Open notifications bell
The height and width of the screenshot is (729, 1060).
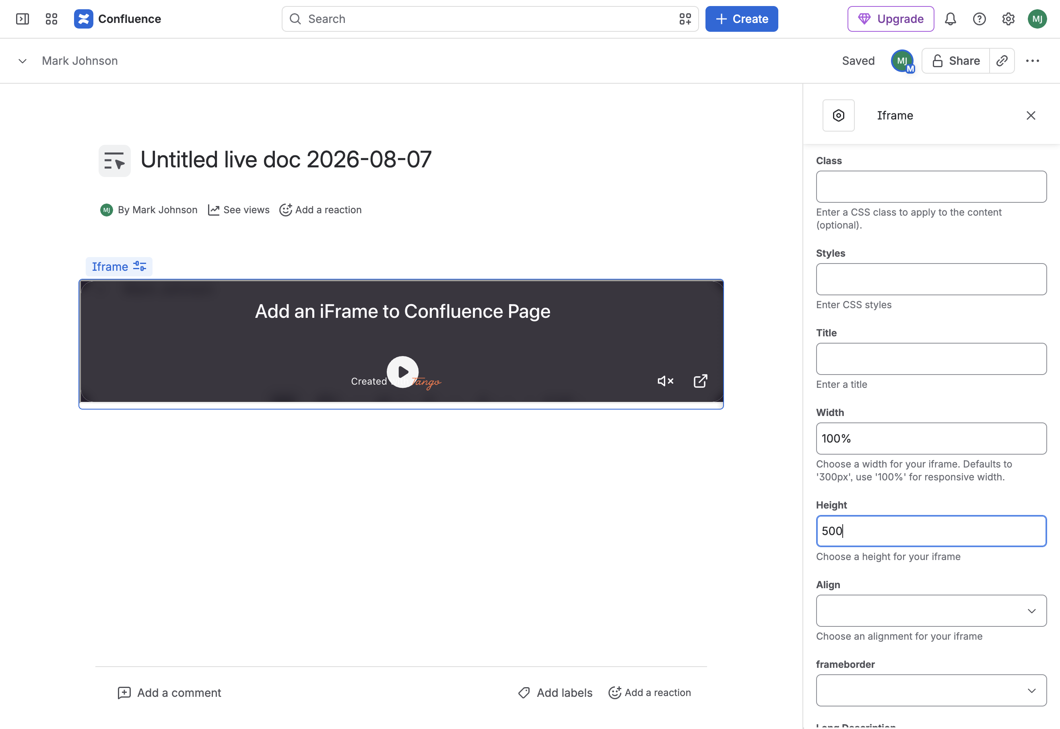[951, 19]
